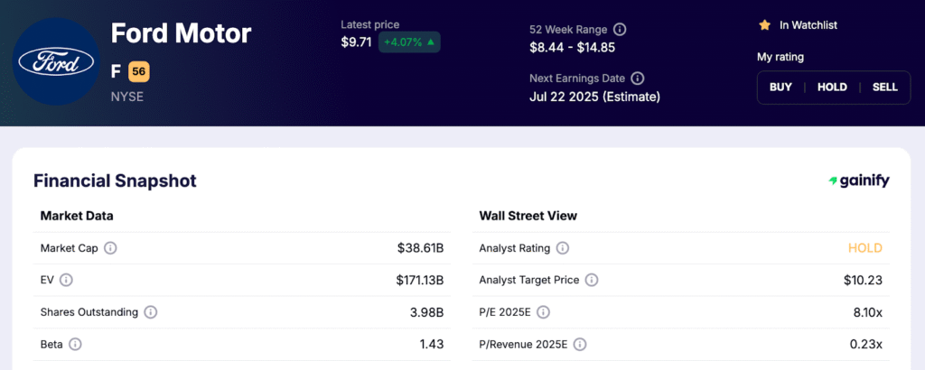
Task: Click the info icon next to EV
Action: pos(66,280)
